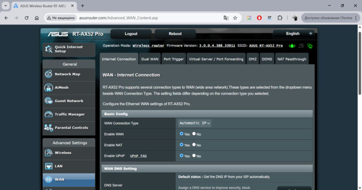Open Wireless settings sidebar icon
Image resolution: width=362 pixels, height=190 pixels.
click(48, 152)
